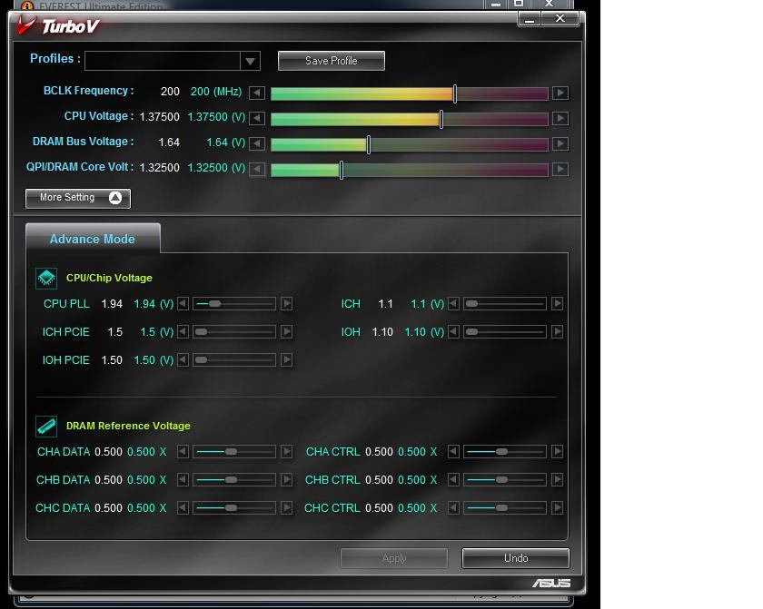Image resolution: width=763 pixels, height=609 pixels.
Task: Click the Save Profile button
Action: click(x=332, y=61)
